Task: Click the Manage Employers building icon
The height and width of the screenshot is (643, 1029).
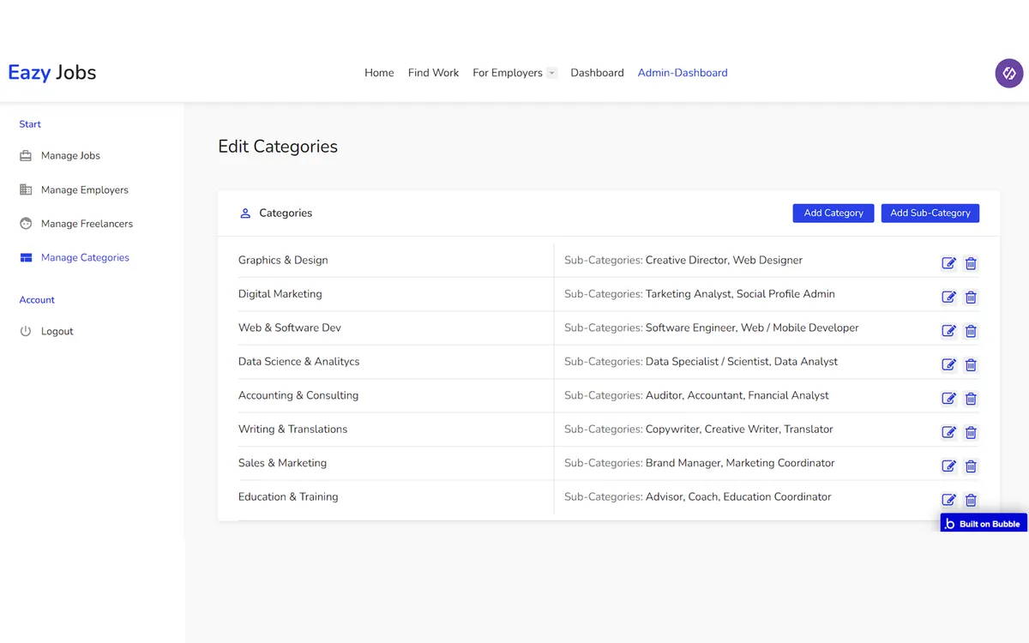Action: (x=26, y=189)
